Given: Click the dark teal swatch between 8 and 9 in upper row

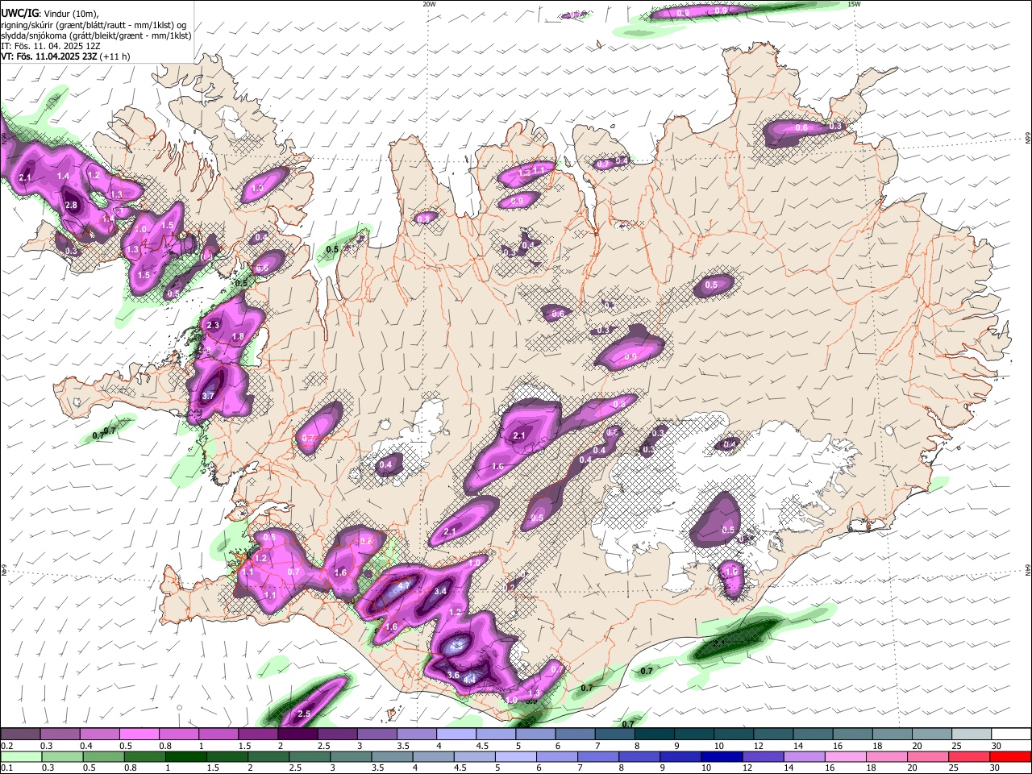Looking at the screenshot, I should tap(654, 734).
